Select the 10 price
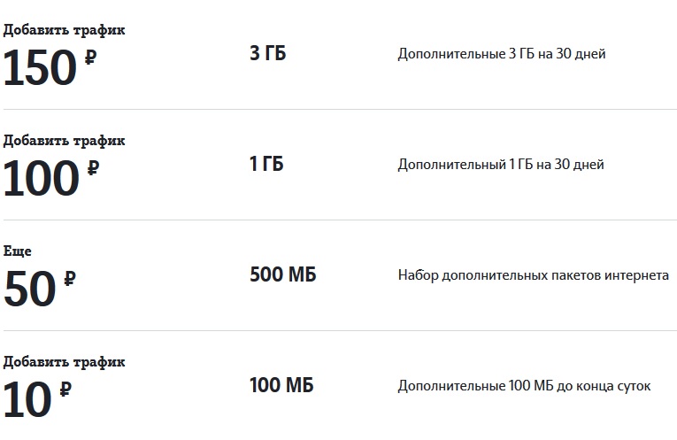Viewport: 677px width, 440px height. click(27, 398)
